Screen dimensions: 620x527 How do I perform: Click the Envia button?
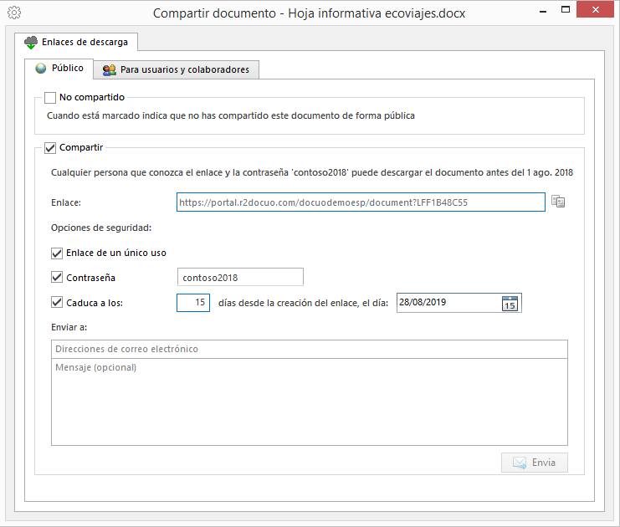click(x=535, y=463)
